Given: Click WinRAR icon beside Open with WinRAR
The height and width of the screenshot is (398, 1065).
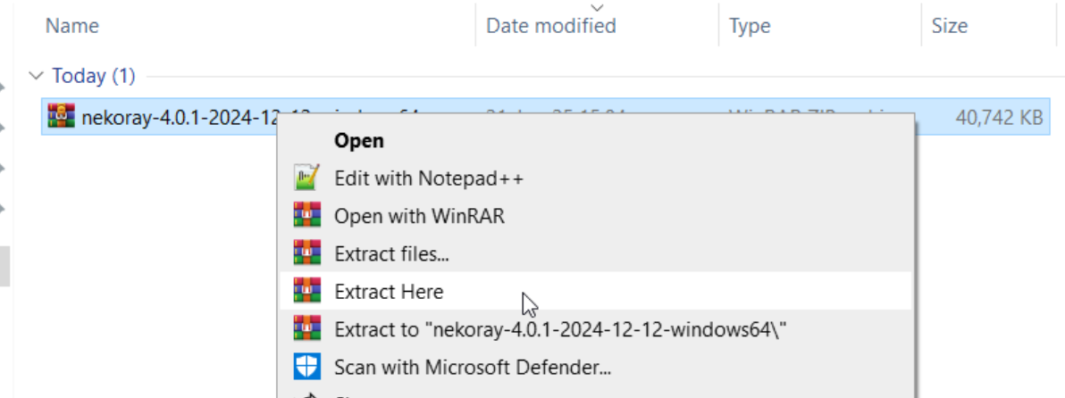Looking at the screenshot, I should (x=306, y=216).
